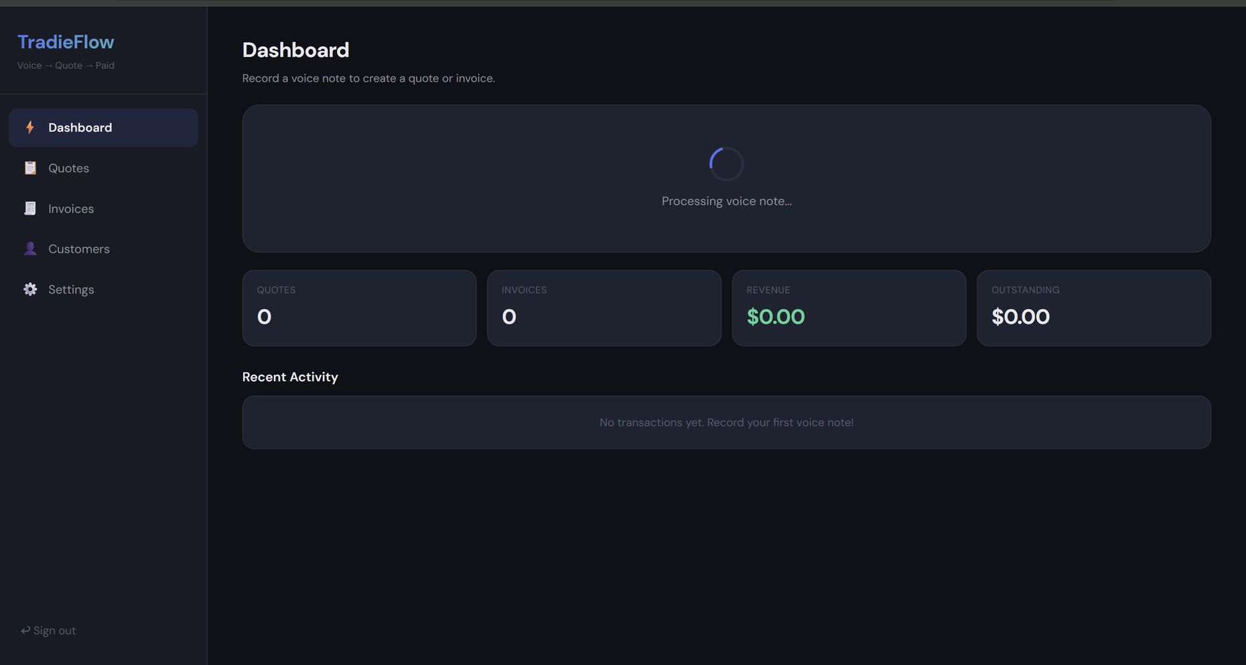Viewport: 1246px width, 665px height.
Task: Click the Revenue $0.00 card
Action: [849, 308]
